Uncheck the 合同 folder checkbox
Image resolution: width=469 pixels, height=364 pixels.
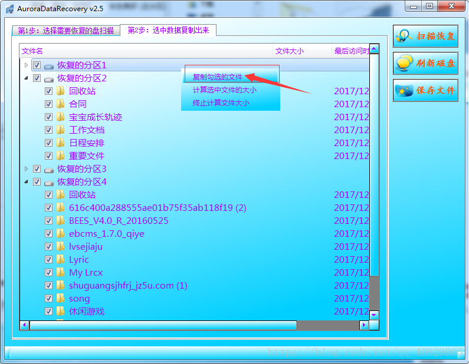click(48, 104)
